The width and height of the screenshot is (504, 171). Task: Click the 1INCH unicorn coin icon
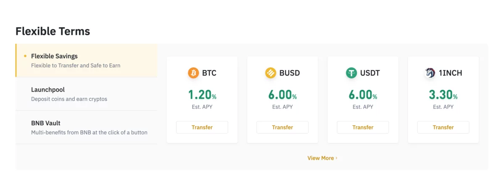[x=430, y=73]
